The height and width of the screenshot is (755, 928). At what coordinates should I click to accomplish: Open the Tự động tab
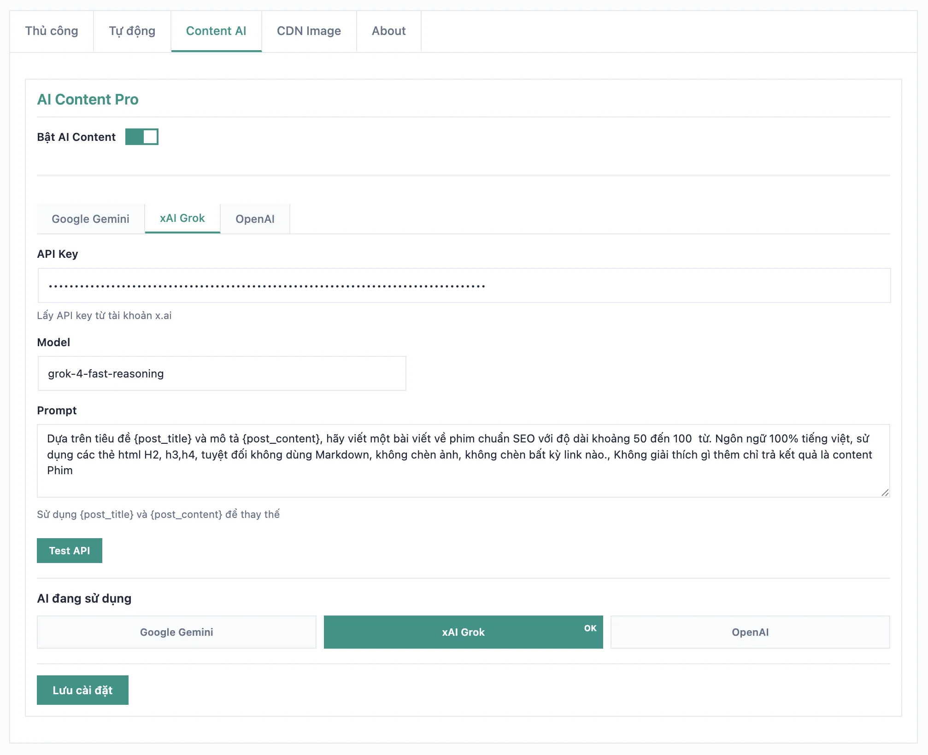pos(131,31)
